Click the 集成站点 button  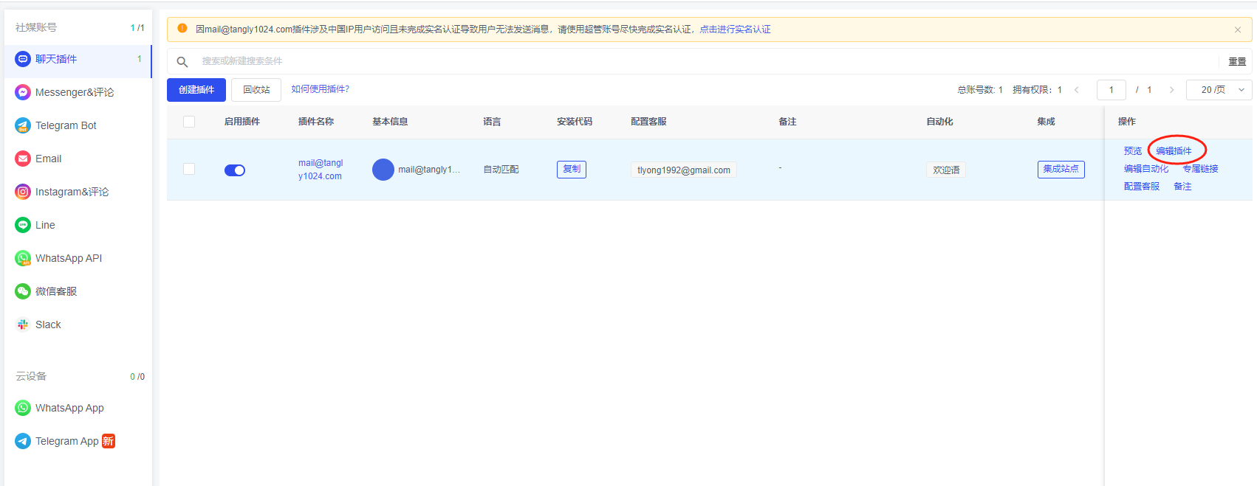pyautogui.click(x=1061, y=170)
